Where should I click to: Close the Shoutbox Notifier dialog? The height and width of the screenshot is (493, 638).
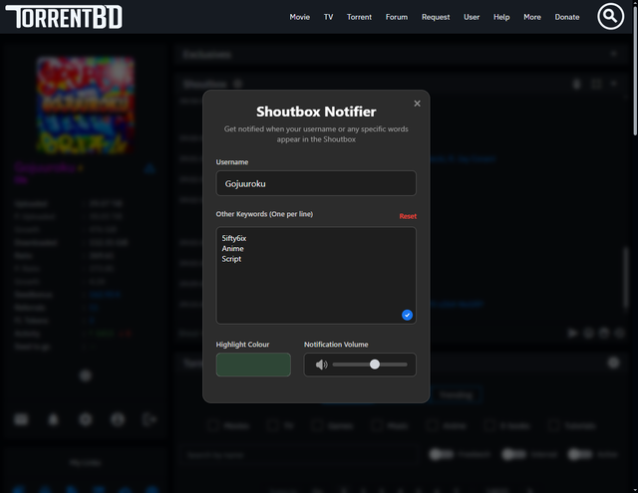click(417, 104)
